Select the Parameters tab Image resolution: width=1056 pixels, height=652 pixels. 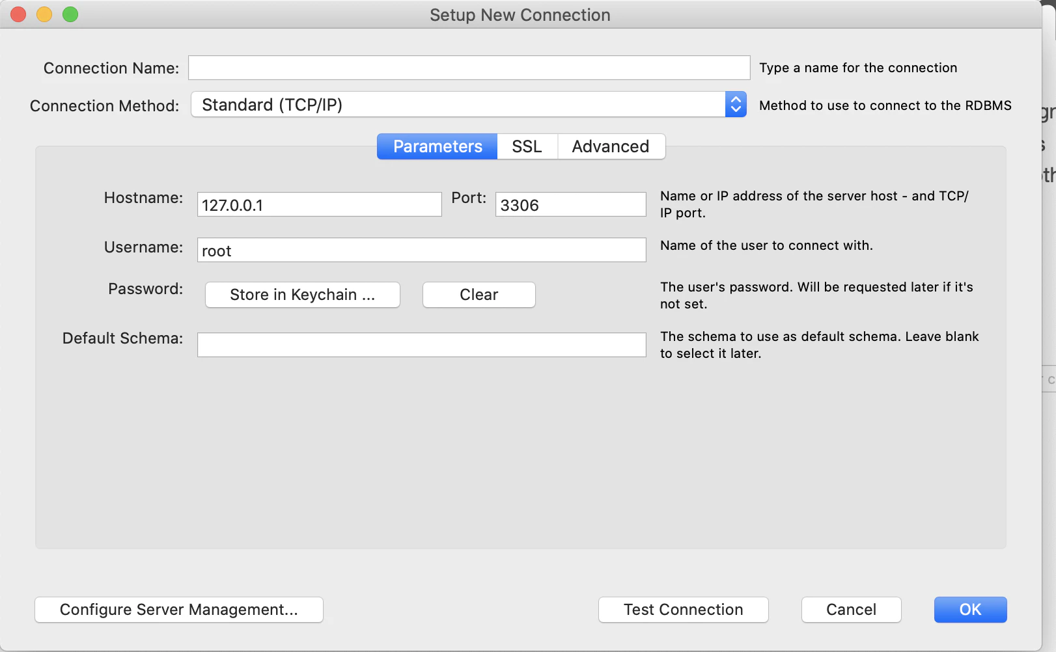[x=438, y=146]
